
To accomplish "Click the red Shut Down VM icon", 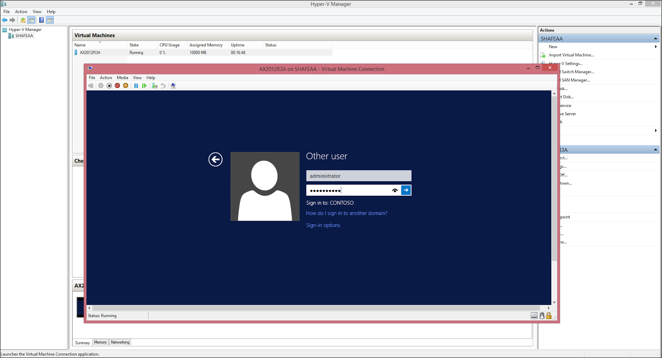I will [118, 85].
